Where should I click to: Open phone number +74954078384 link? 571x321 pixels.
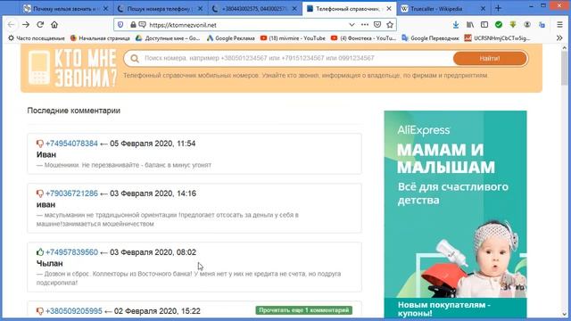(x=71, y=144)
